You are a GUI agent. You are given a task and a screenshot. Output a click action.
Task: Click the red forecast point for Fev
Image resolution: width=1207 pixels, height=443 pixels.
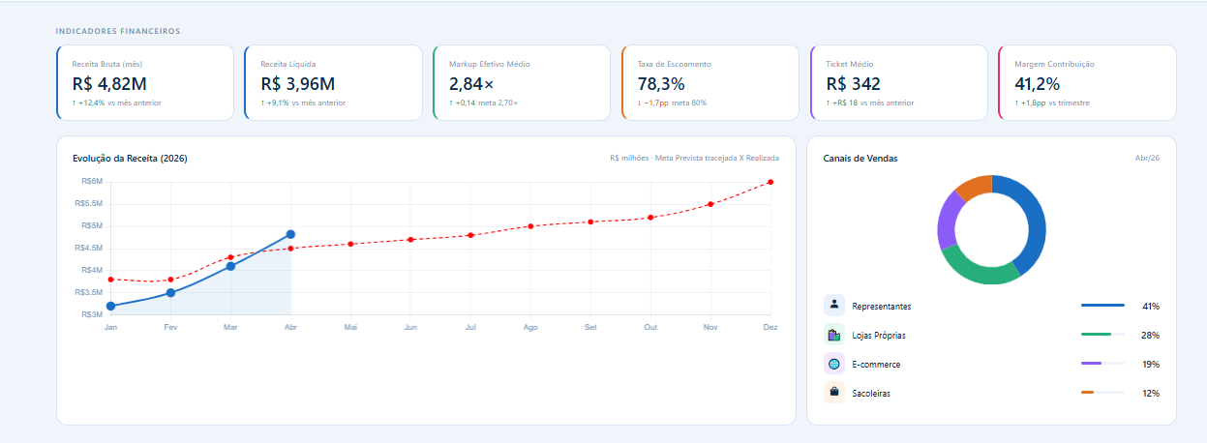pyautogui.click(x=170, y=280)
